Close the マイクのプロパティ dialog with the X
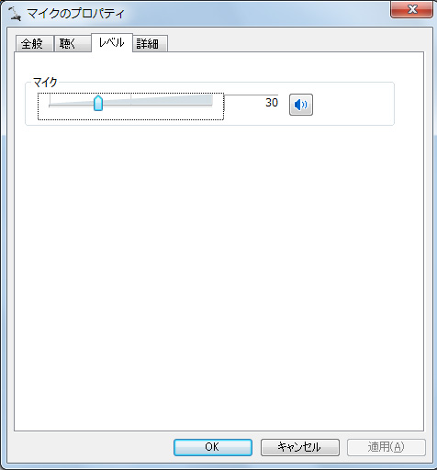The image size is (437, 470). coord(412,9)
